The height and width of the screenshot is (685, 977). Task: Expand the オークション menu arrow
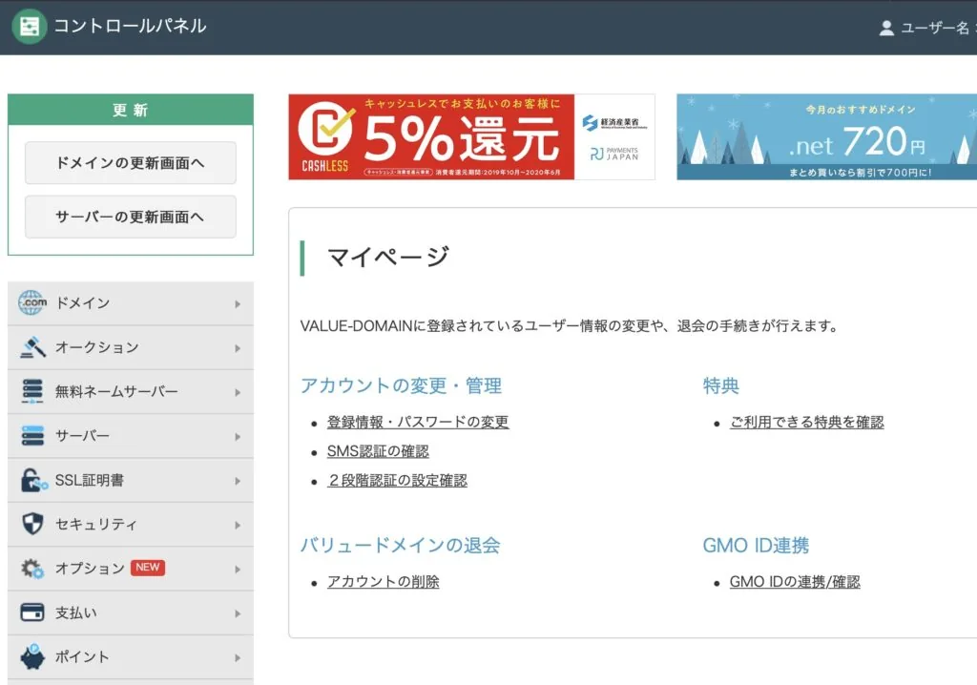tap(238, 348)
